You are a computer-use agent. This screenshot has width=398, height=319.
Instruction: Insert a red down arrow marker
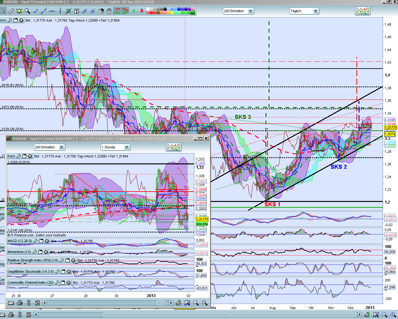click(142, 11)
